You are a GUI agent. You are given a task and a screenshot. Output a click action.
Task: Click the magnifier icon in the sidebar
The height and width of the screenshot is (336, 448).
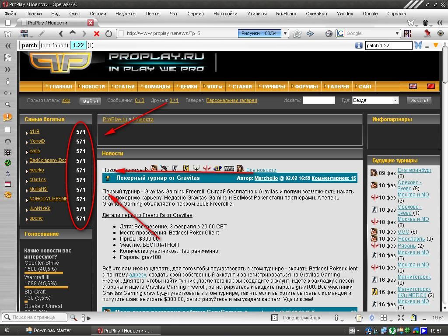[x=8, y=105]
